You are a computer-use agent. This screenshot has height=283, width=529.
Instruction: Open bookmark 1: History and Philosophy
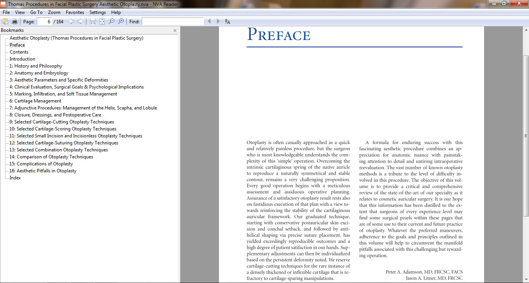click(x=36, y=66)
